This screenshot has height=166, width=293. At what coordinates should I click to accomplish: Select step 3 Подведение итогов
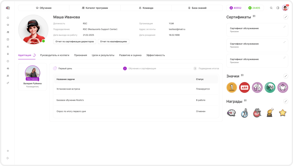tap(206, 68)
